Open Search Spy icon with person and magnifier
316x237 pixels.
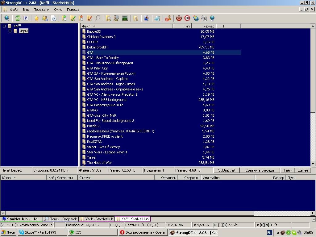116,18
